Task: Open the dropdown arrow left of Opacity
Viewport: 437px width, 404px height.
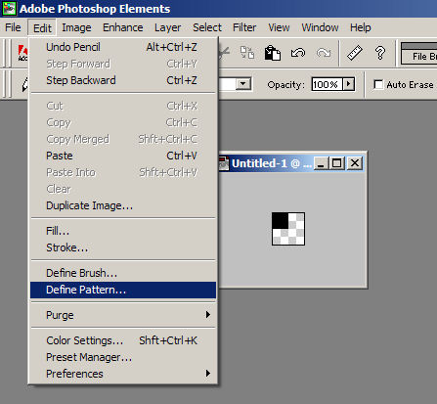Action: [x=242, y=84]
